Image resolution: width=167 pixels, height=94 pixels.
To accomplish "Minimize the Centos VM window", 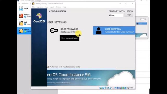I will point(120,3).
